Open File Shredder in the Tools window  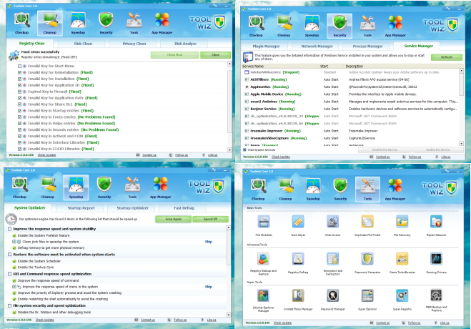tap(264, 222)
